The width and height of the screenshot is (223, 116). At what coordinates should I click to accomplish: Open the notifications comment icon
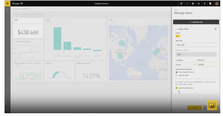click(181, 4)
